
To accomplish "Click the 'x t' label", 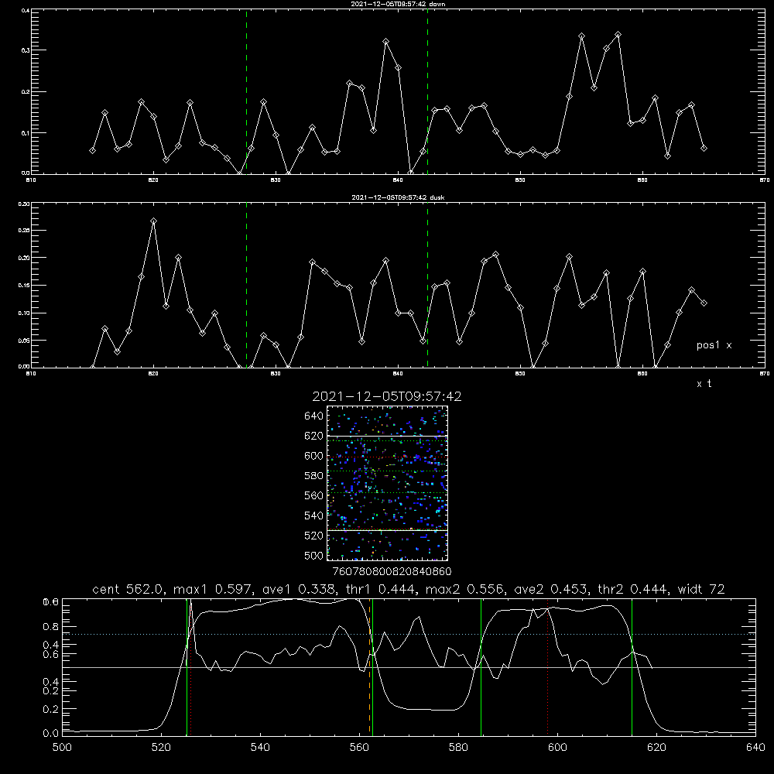I will click(x=704, y=384).
